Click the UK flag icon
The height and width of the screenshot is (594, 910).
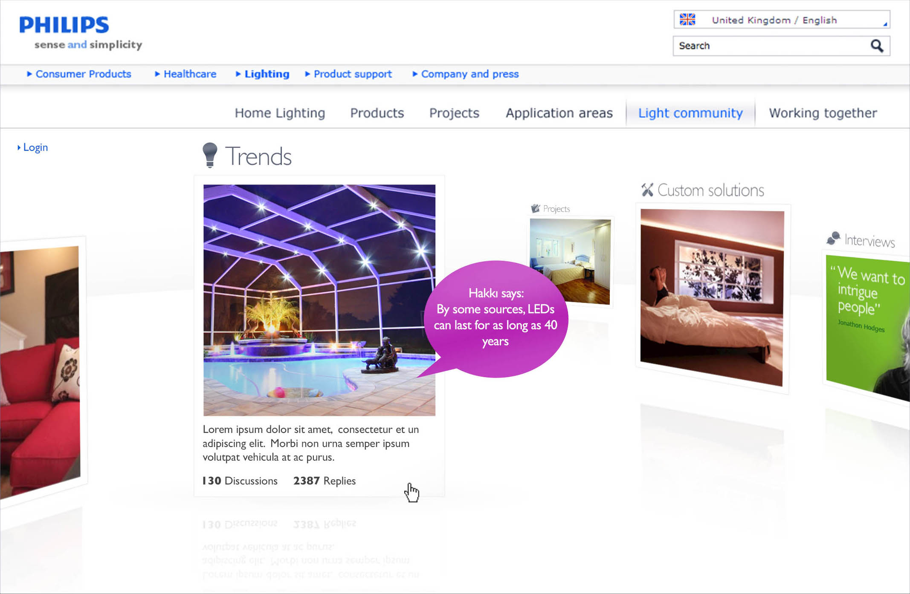pyautogui.click(x=687, y=20)
